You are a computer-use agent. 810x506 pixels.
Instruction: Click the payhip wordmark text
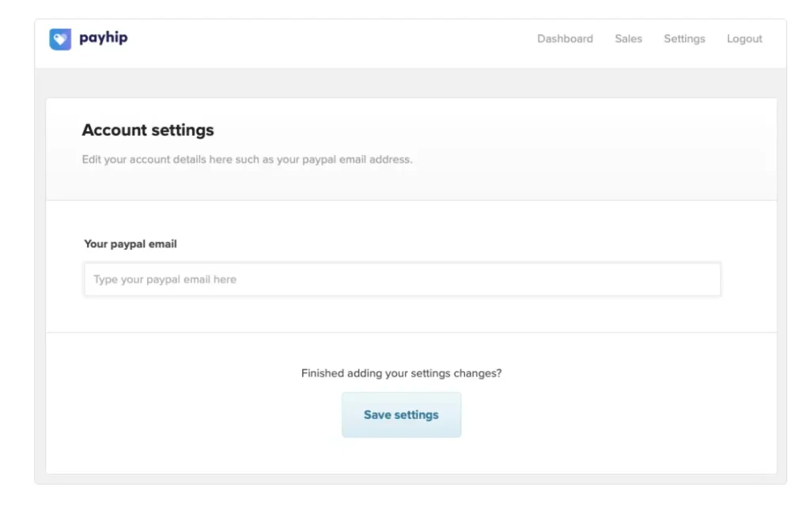(x=103, y=38)
